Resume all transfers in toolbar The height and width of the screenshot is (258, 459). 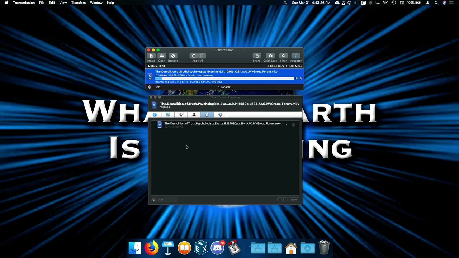coord(202,56)
